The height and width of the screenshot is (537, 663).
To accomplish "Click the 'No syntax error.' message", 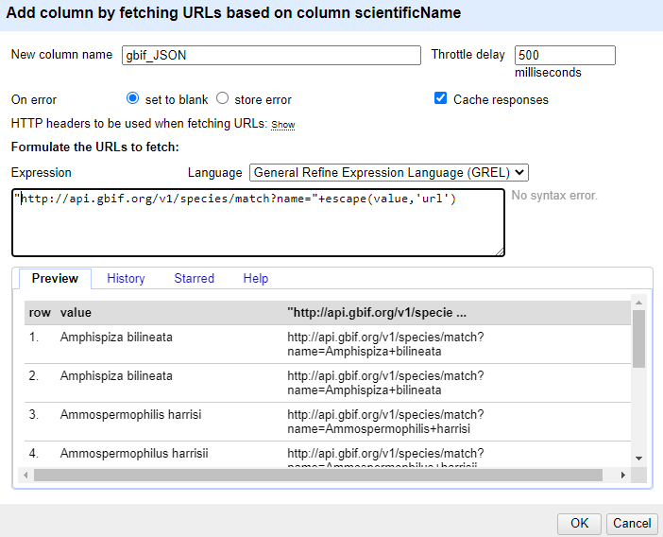I will (554, 196).
